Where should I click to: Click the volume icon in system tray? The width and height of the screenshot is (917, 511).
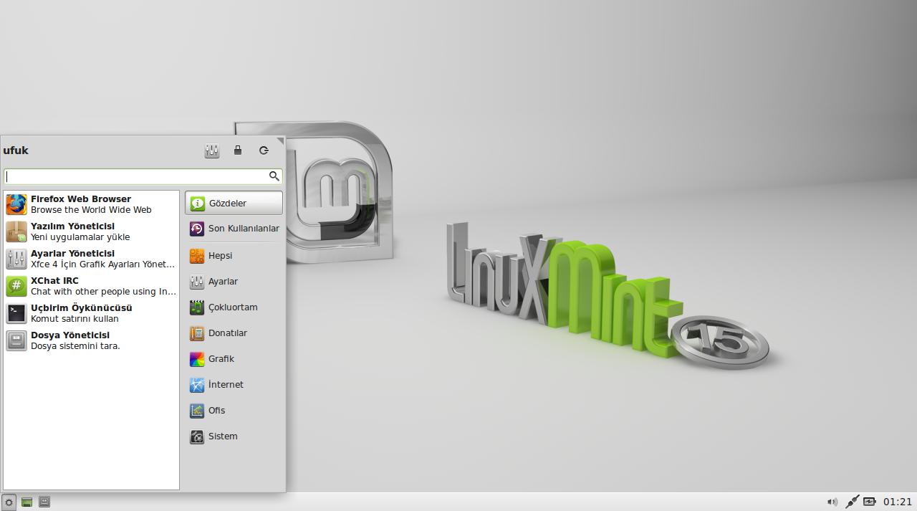tap(832, 502)
